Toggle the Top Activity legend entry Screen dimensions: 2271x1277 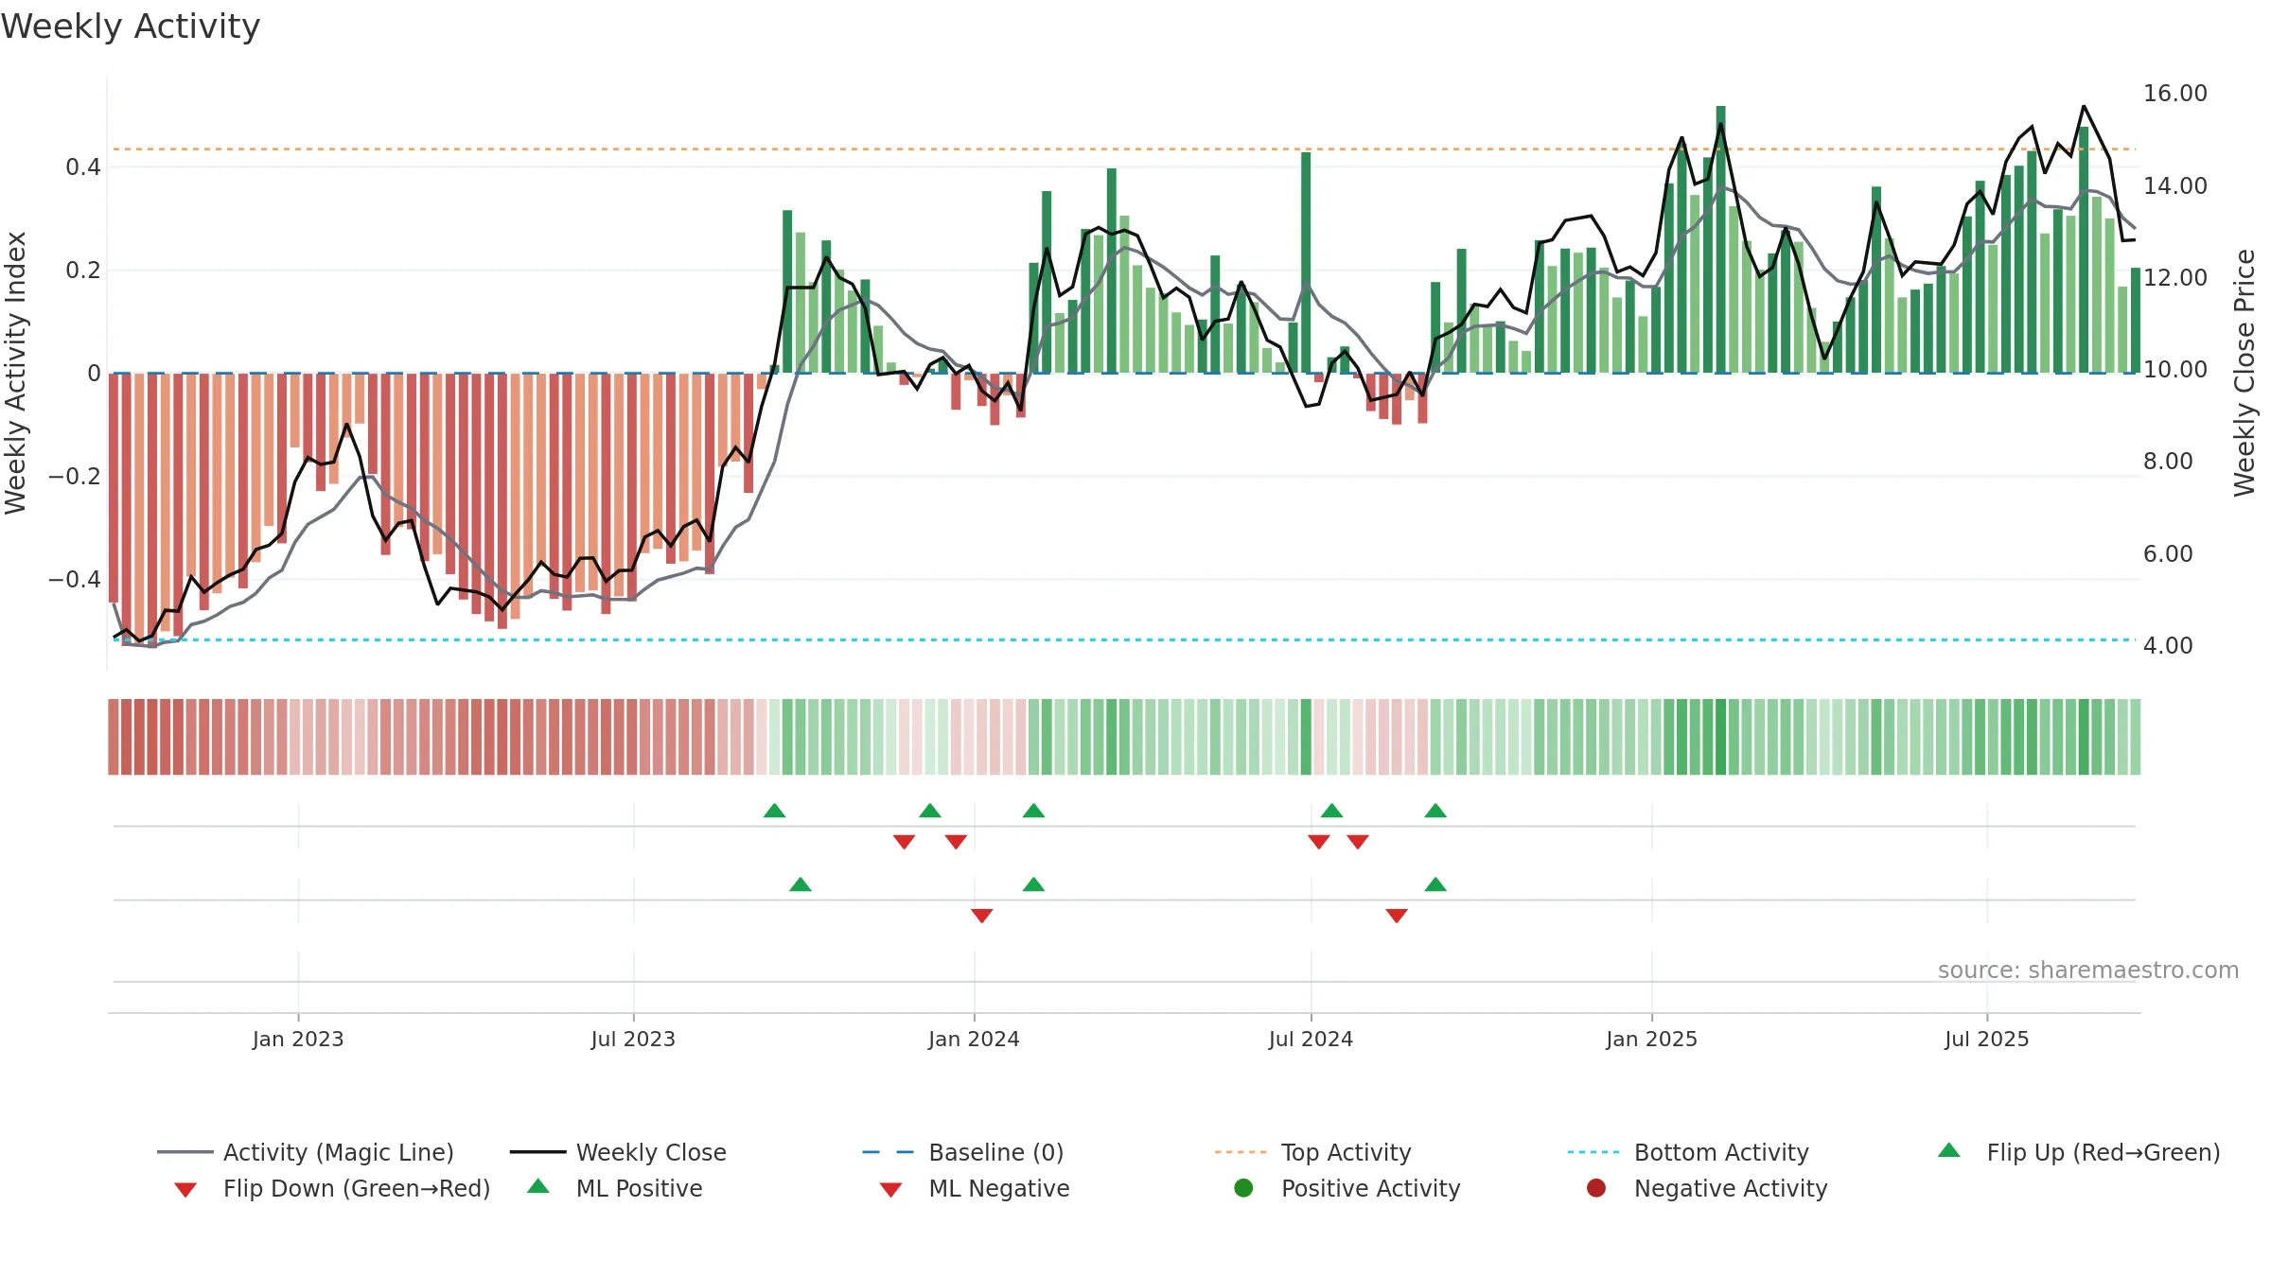[x=1313, y=1152]
